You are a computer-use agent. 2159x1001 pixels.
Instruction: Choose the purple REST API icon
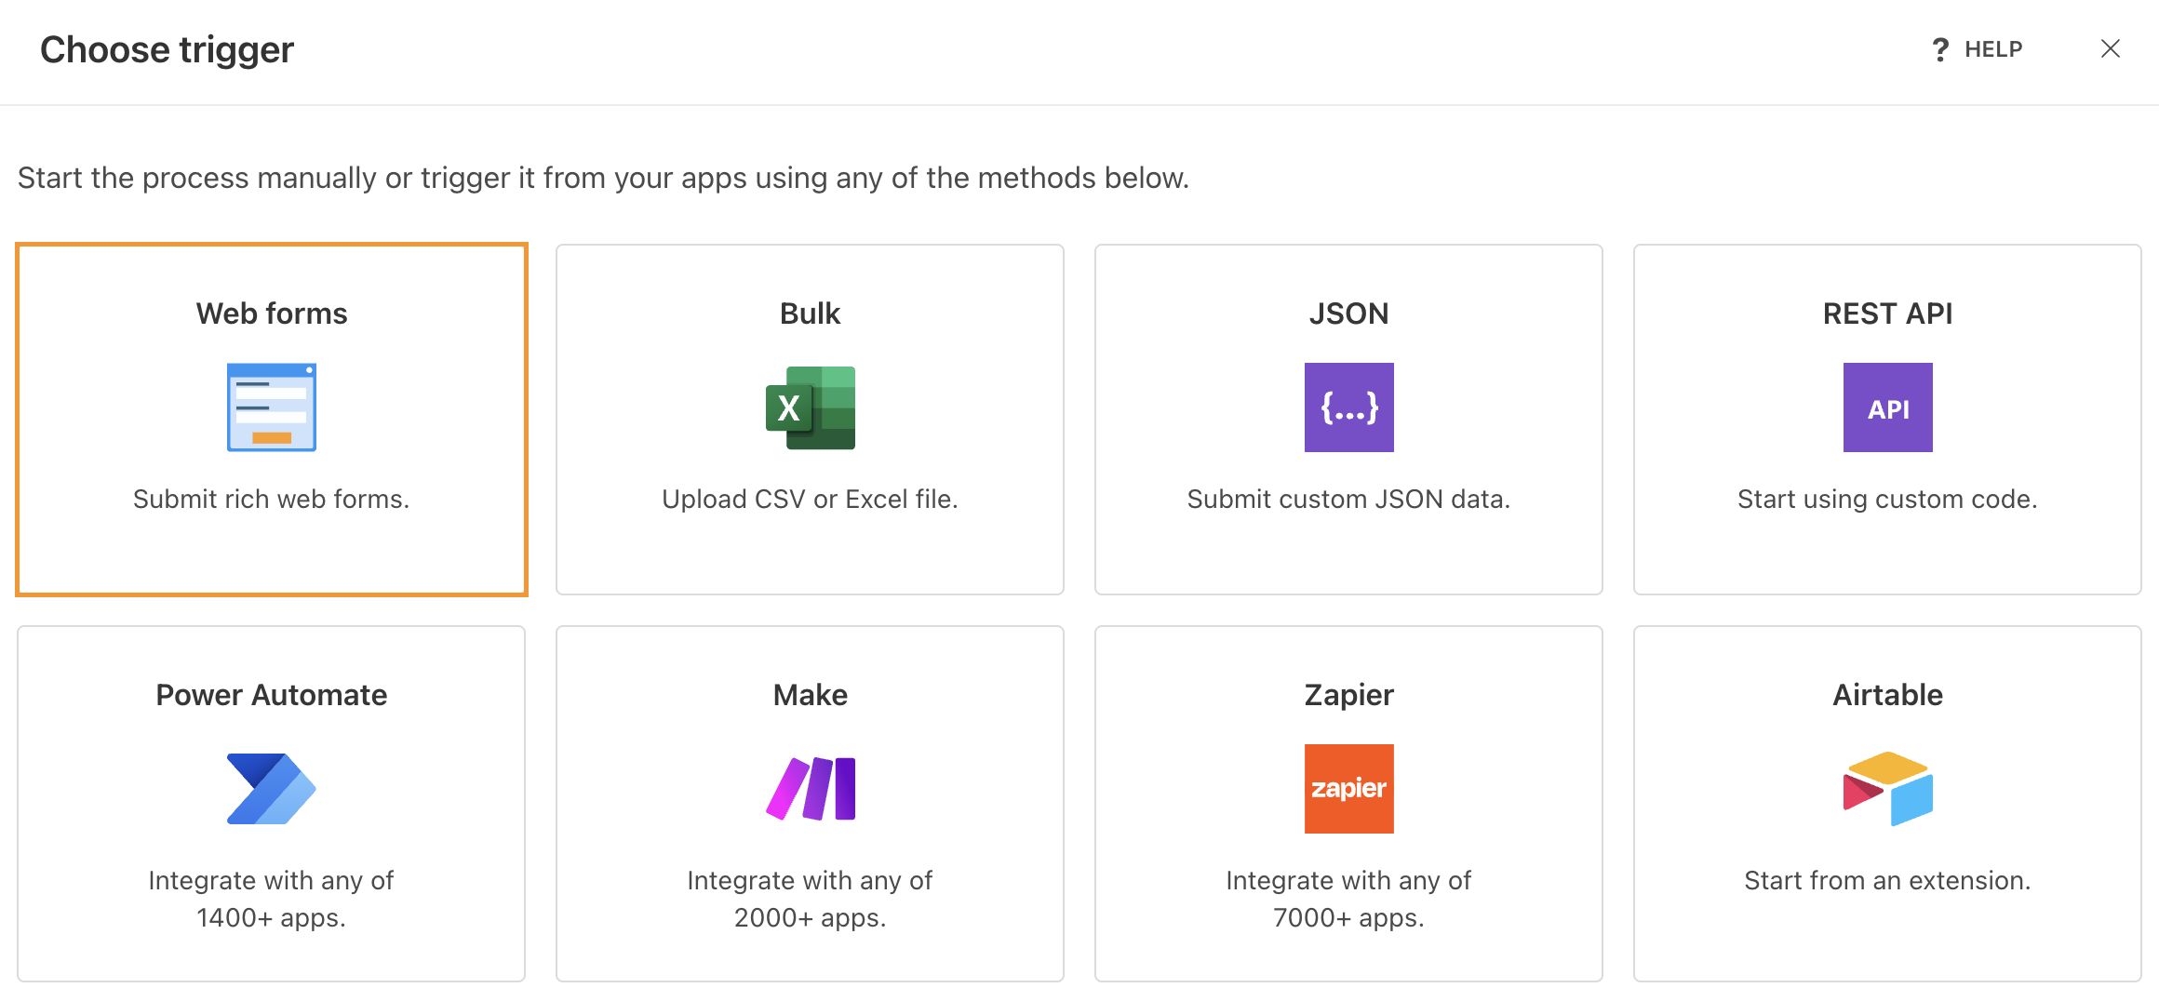1887,407
